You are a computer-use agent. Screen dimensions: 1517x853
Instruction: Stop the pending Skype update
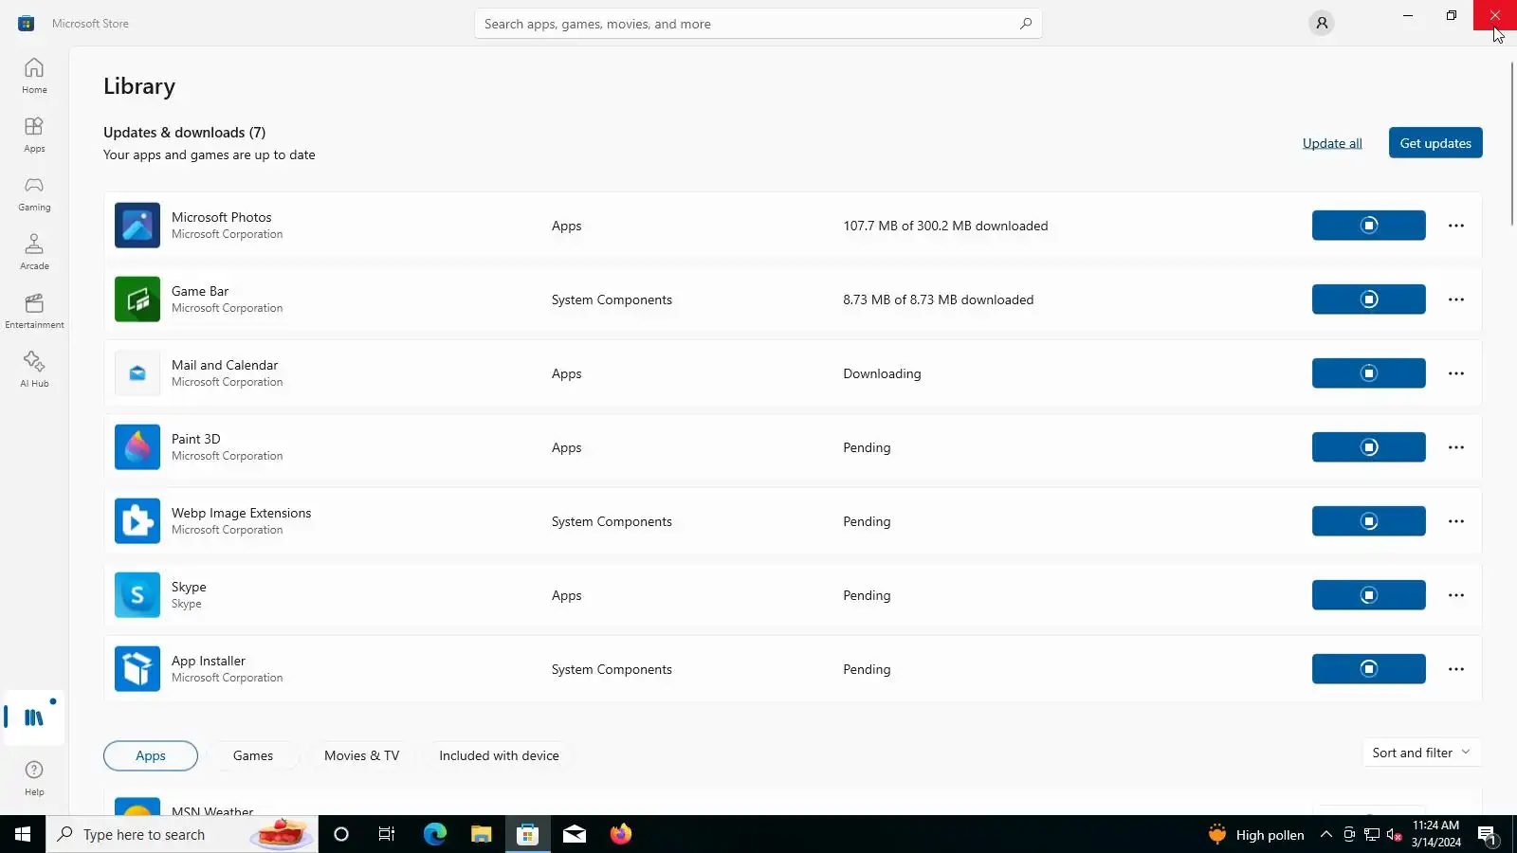pos(1368,595)
